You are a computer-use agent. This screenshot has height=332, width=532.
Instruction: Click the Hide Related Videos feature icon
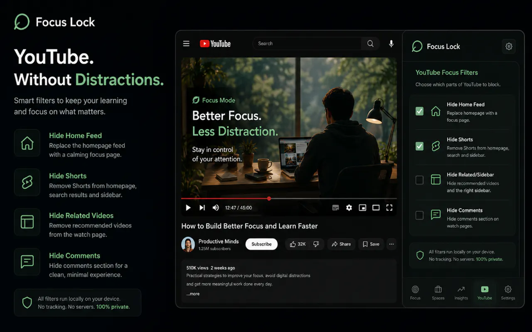pos(27,222)
